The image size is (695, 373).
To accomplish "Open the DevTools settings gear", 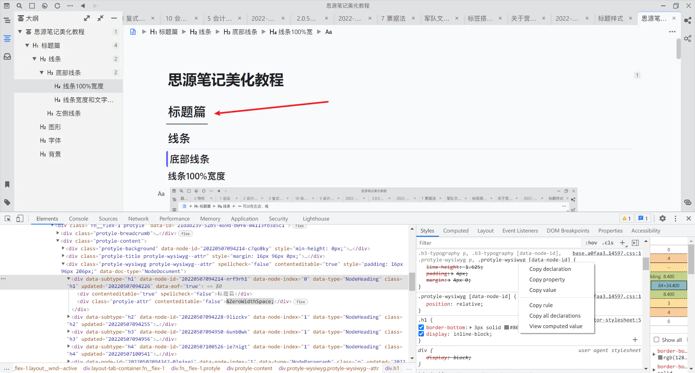I will tap(662, 218).
